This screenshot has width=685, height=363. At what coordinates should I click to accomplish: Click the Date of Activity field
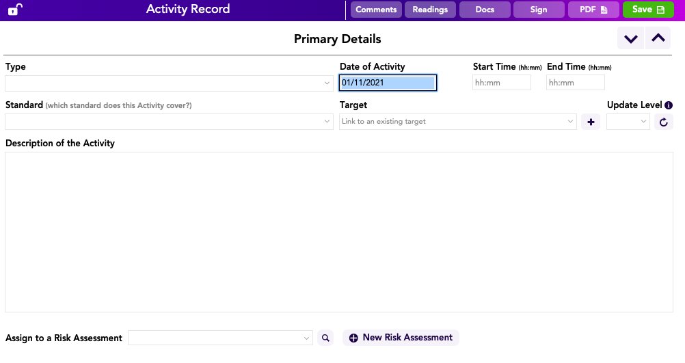388,83
